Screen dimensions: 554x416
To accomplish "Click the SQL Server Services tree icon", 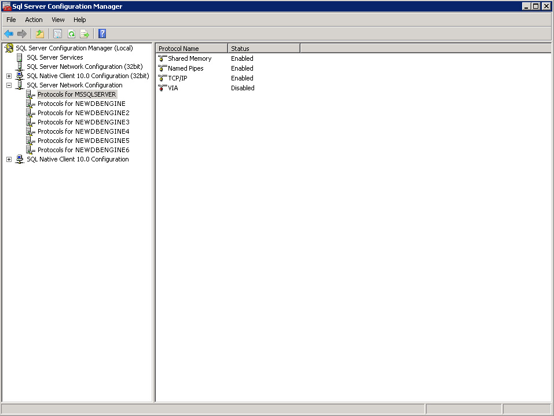I will 20,57.
